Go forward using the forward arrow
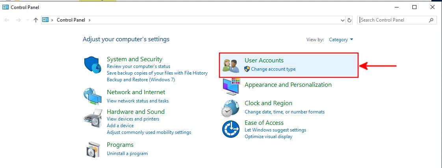The width and height of the screenshot is (442, 168). tap(19, 20)
